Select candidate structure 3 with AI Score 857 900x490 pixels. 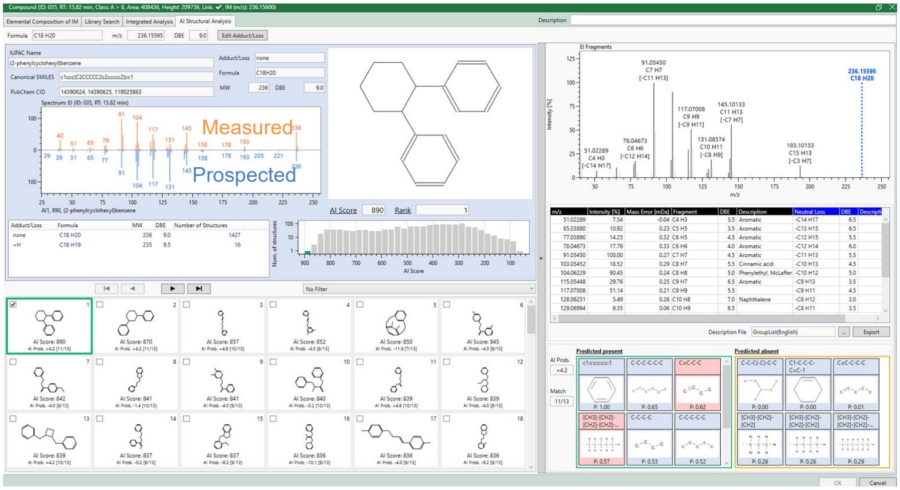point(223,326)
